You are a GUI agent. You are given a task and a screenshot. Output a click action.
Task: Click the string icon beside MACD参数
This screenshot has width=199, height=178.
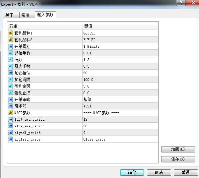pos(10,113)
